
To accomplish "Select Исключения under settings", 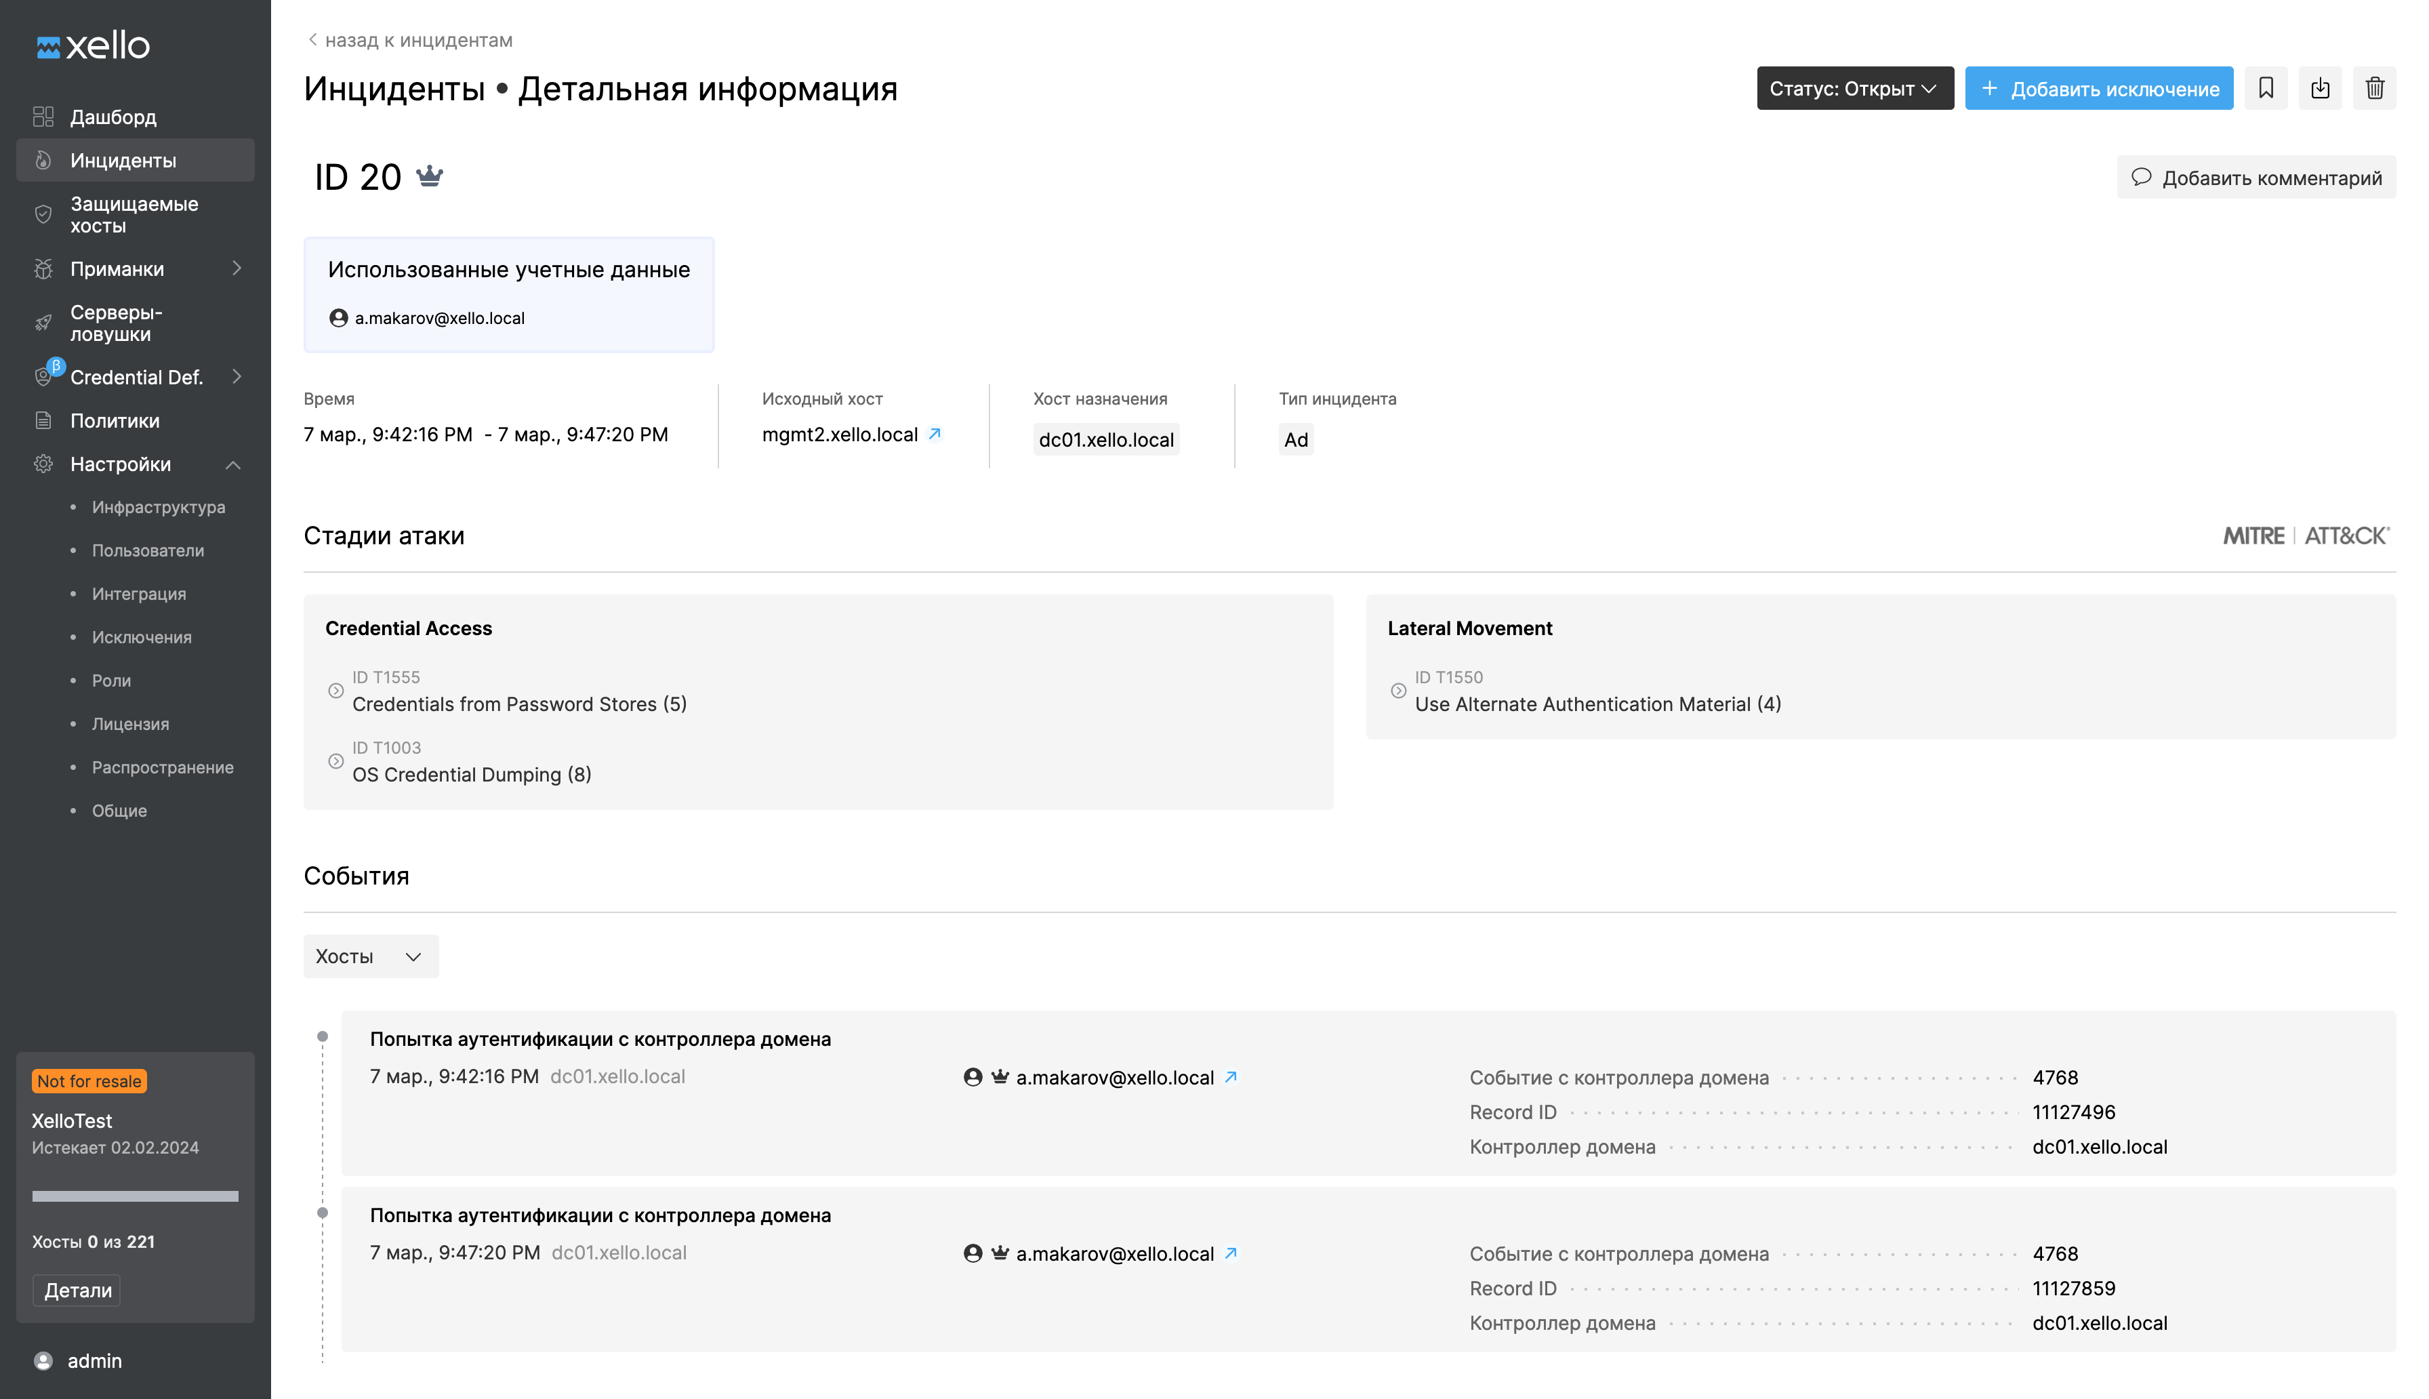I will (x=141, y=637).
